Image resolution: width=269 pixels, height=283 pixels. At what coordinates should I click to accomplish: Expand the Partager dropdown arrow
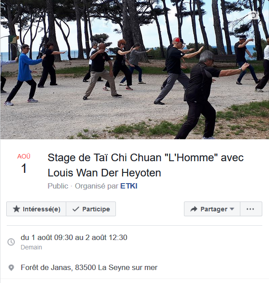232,209
